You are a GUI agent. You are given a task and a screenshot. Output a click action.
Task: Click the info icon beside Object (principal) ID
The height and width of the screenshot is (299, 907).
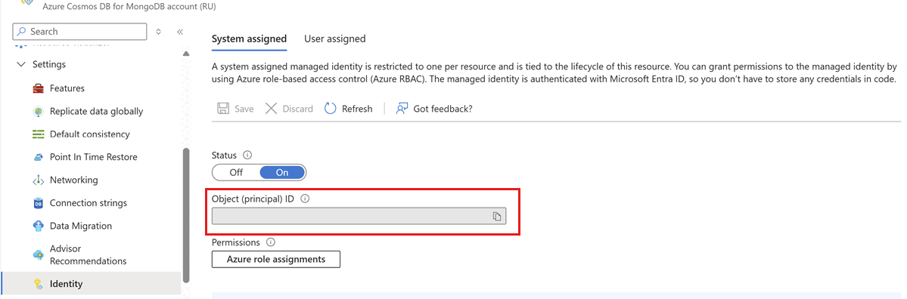[x=306, y=199]
